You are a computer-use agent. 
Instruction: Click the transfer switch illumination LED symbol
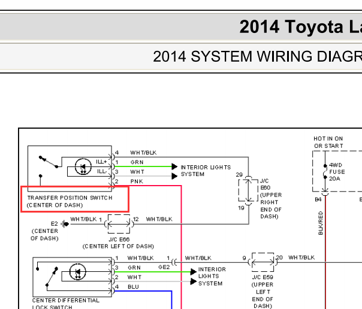coord(83,166)
